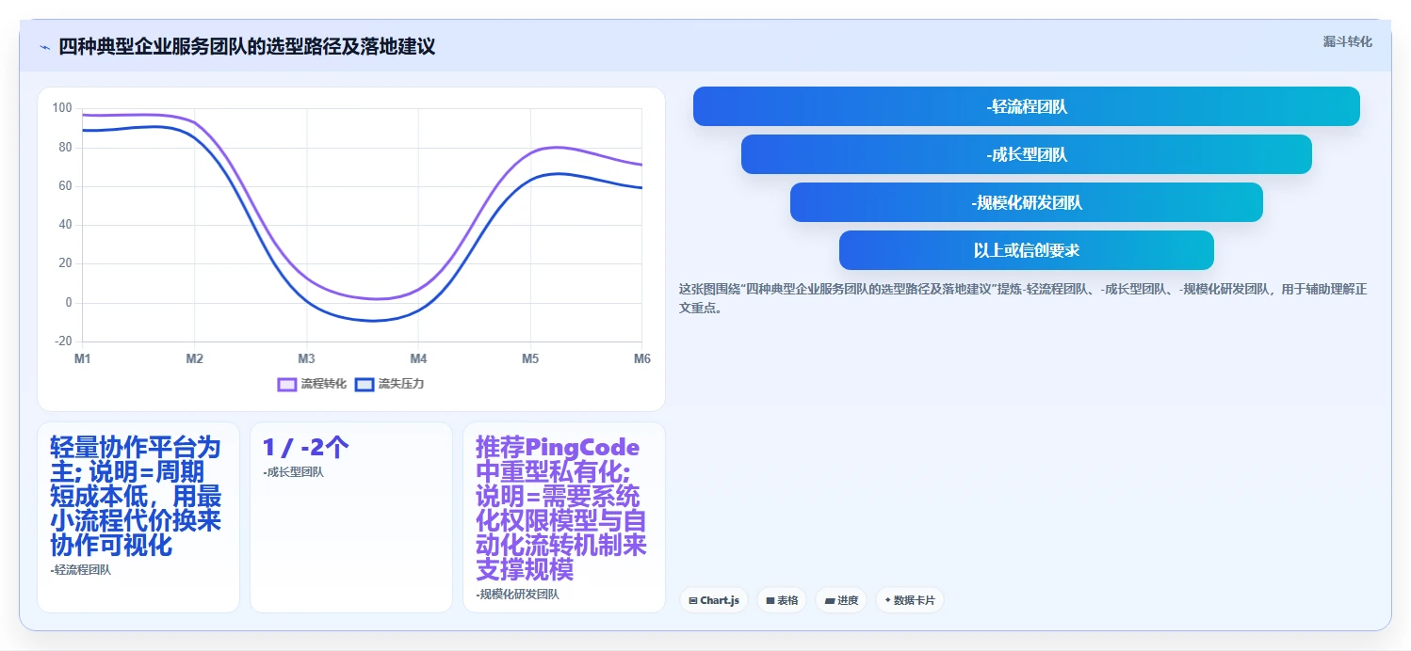This screenshot has width=1411, height=651.
Task: Click the M4 axis label
Action: click(418, 358)
